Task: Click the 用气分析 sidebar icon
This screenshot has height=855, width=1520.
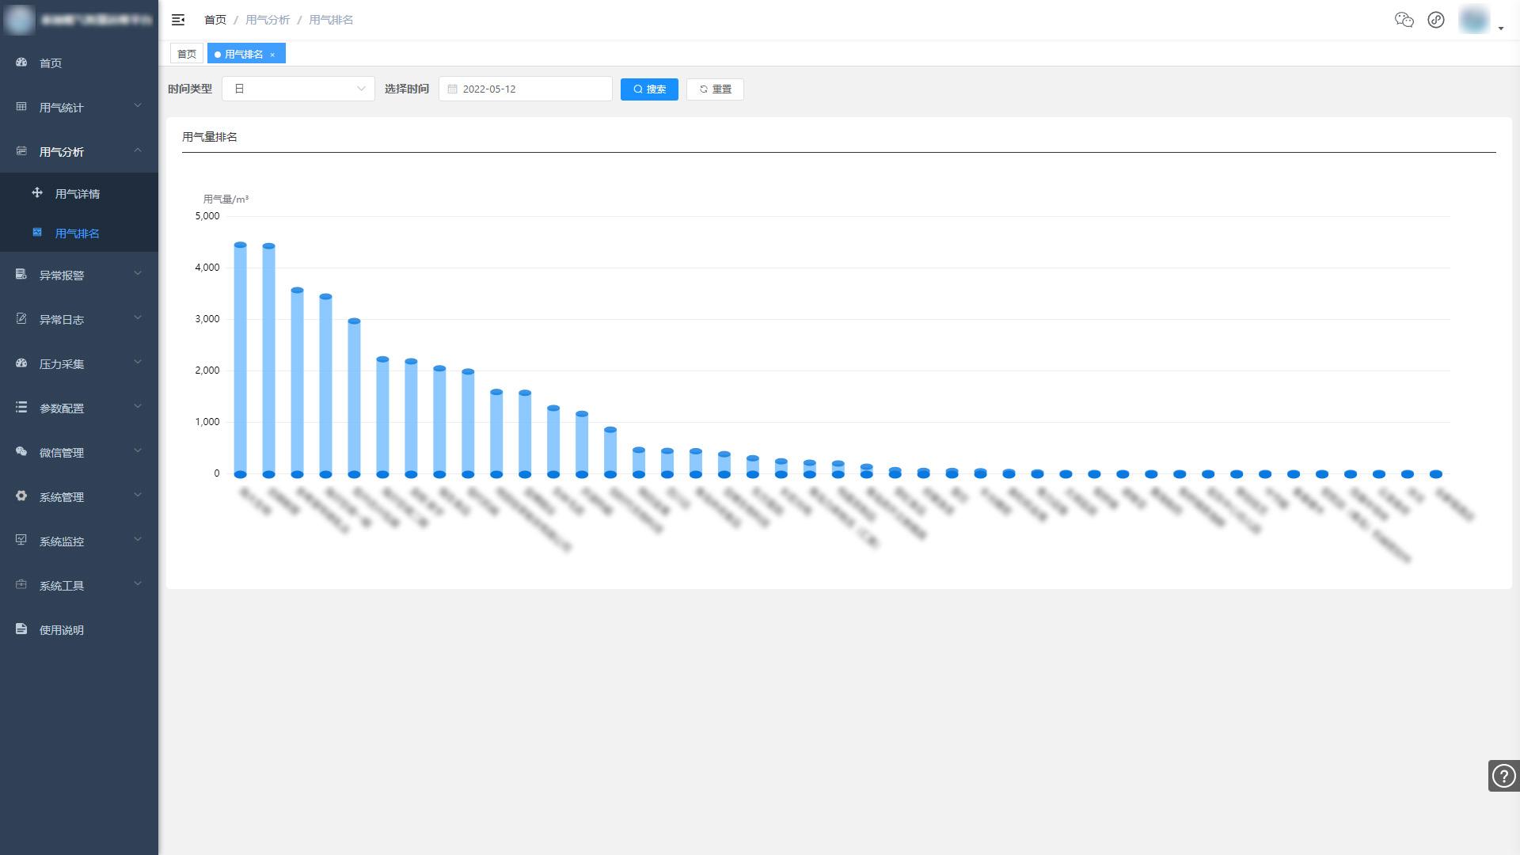Action: pos(21,151)
